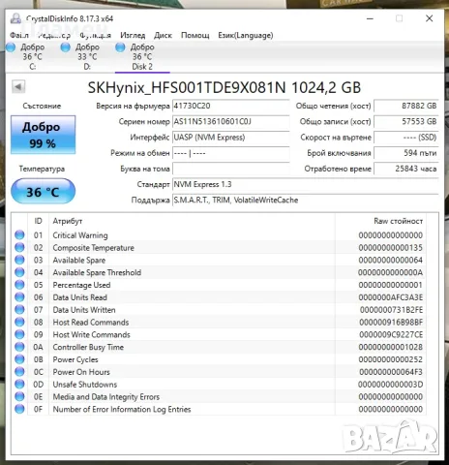Click the status orb for Data Units Read
Image resolution: width=449 pixels, height=465 pixels.
click(x=19, y=297)
